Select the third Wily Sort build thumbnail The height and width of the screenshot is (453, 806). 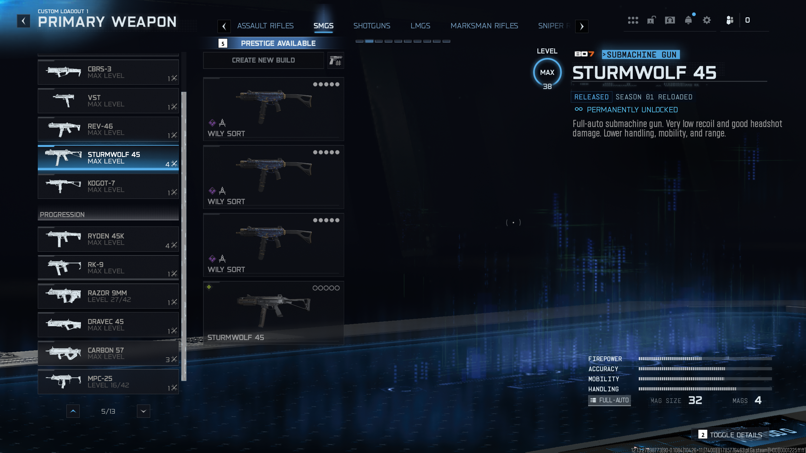pos(274,245)
